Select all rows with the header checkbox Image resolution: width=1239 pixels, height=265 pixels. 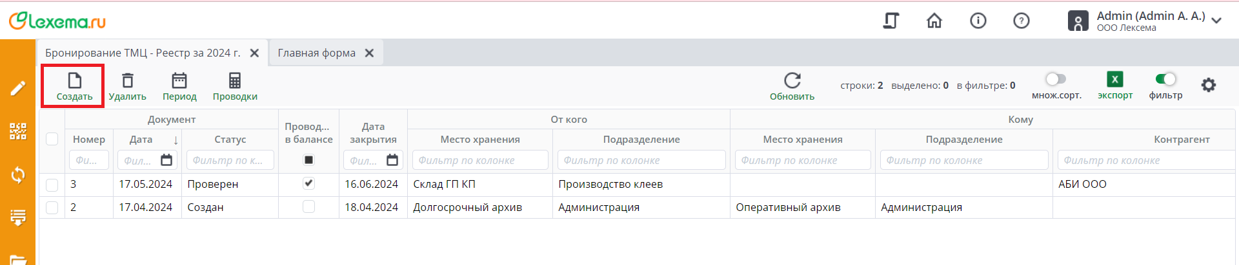[x=52, y=139]
